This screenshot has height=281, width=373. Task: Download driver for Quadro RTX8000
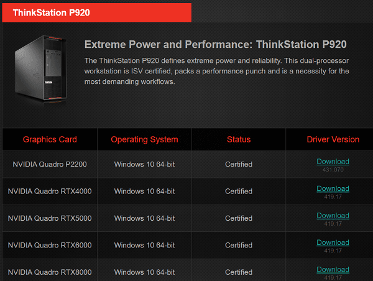[333, 269]
